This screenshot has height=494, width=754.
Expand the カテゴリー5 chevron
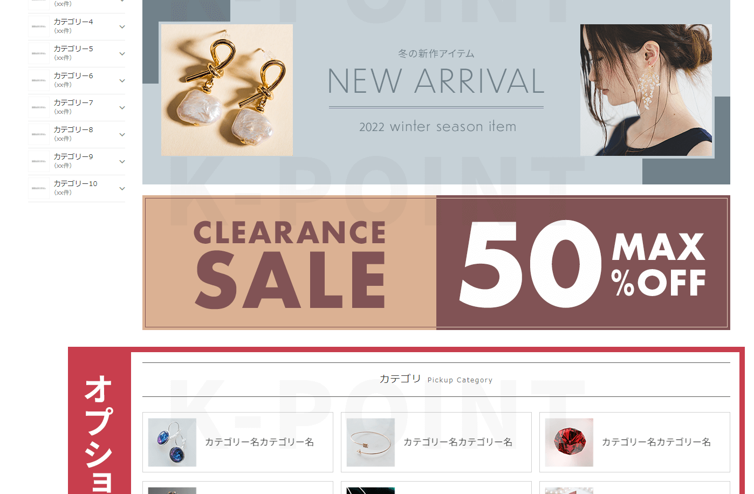point(122,54)
